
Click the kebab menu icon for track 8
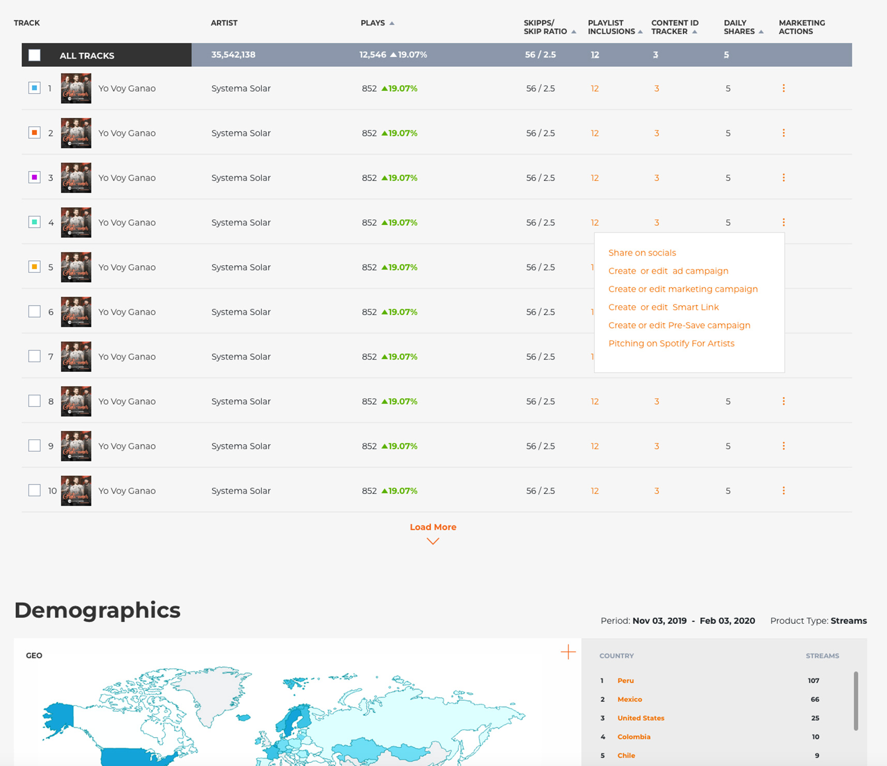pos(784,401)
